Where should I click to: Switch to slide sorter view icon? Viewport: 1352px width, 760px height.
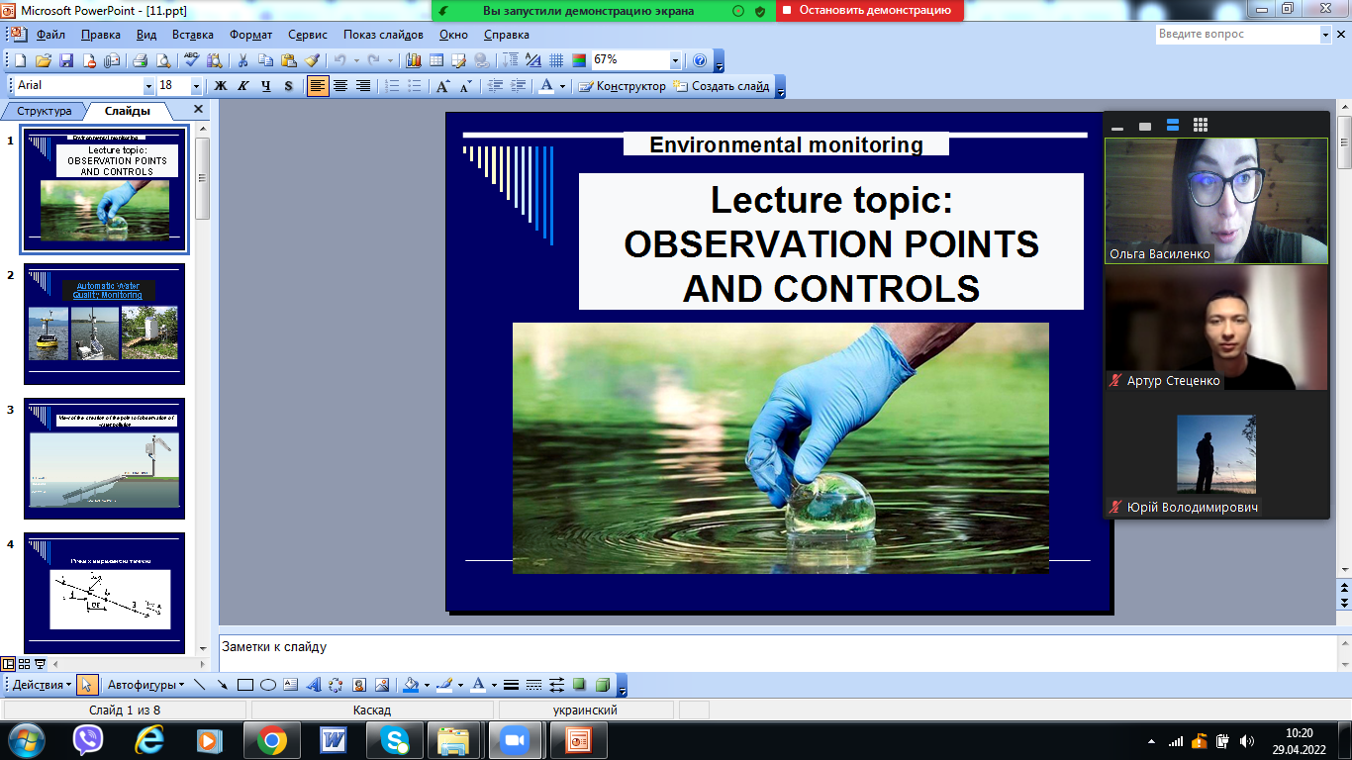click(25, 664)
